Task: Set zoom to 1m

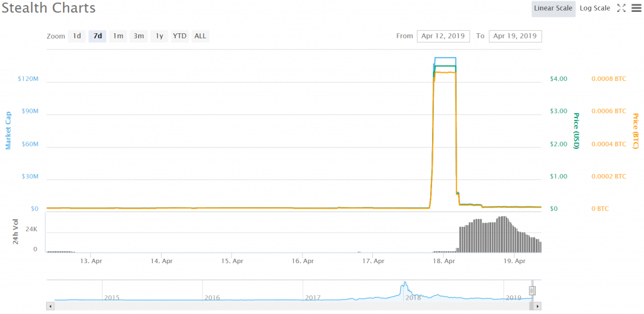Action: [118, 36]
